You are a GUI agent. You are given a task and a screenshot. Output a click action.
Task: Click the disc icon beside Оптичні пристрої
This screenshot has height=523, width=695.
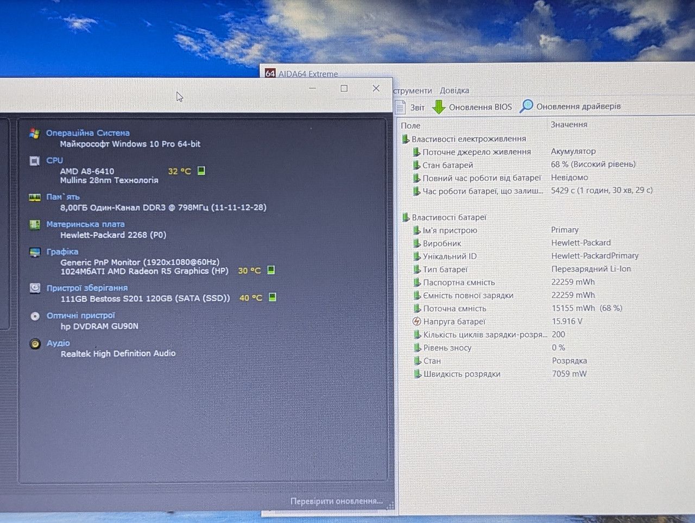pyautogui.click(x=35, y=316)
